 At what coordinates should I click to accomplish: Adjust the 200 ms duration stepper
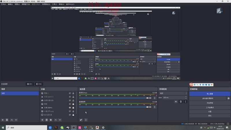pyautogui.click(x=186, y=98)
